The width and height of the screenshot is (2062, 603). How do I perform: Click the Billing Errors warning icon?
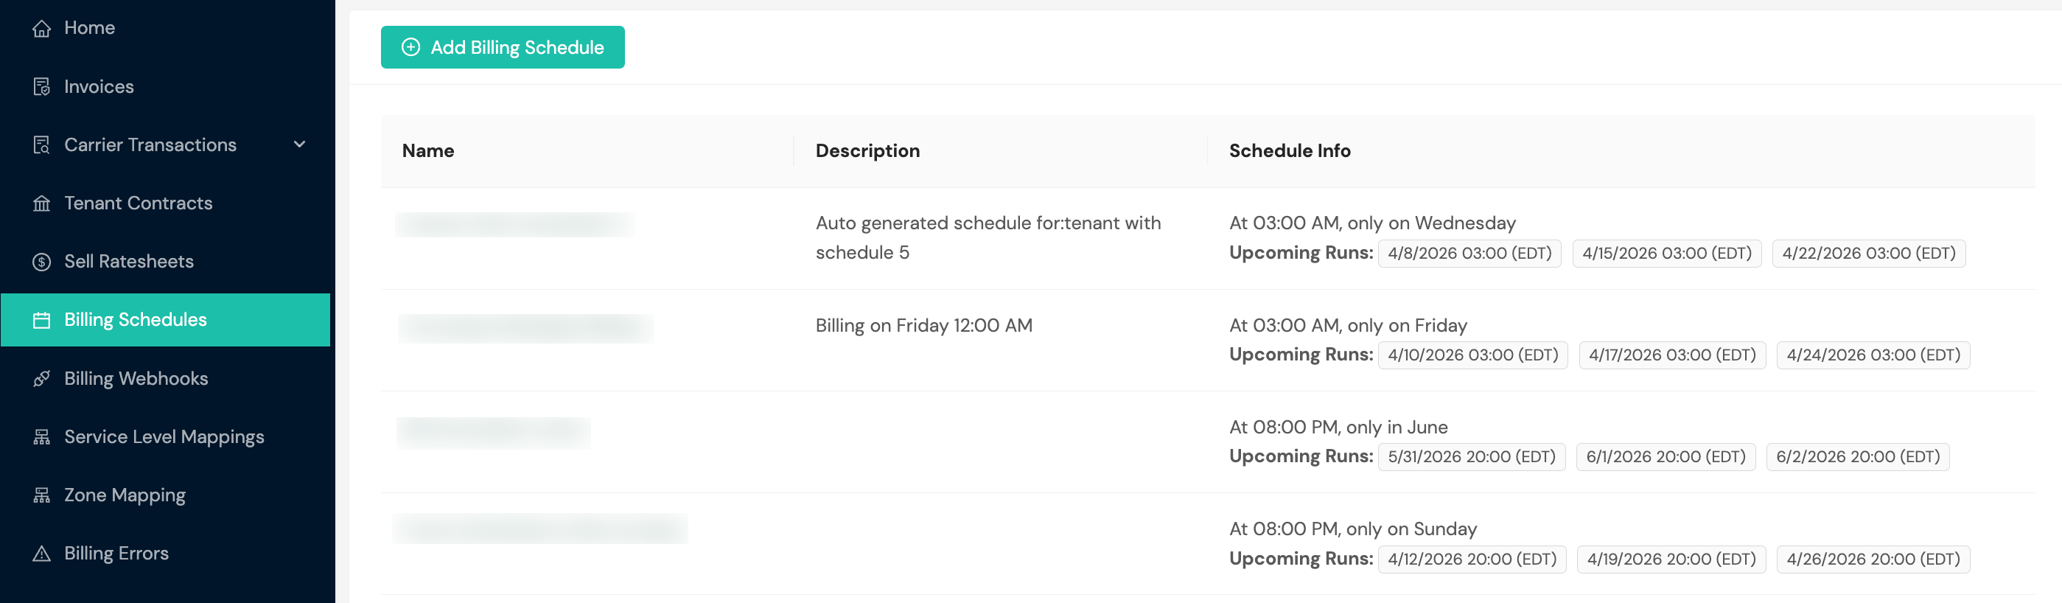(x=41, y=554)
